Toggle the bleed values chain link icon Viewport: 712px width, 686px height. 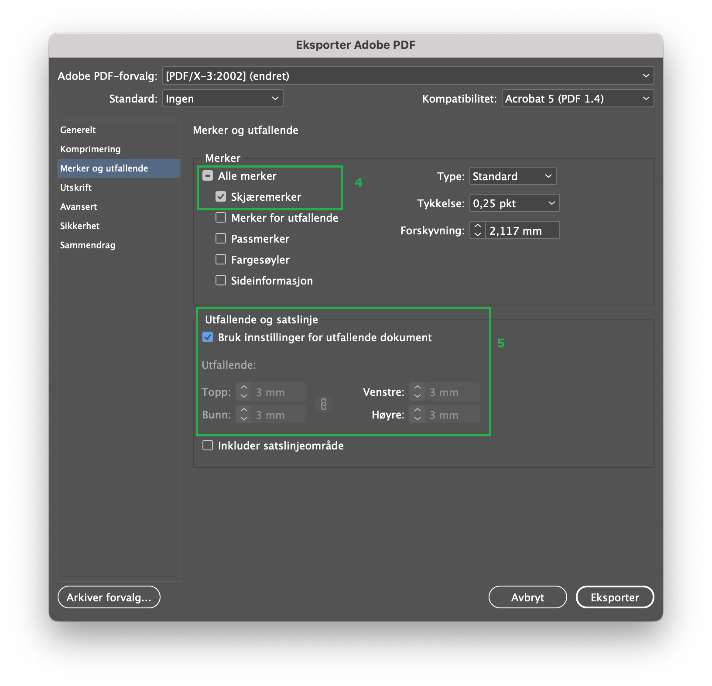click(324, 404)
